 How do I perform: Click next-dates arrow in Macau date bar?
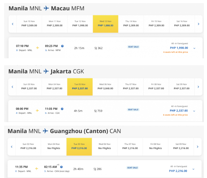click(198, 24)
